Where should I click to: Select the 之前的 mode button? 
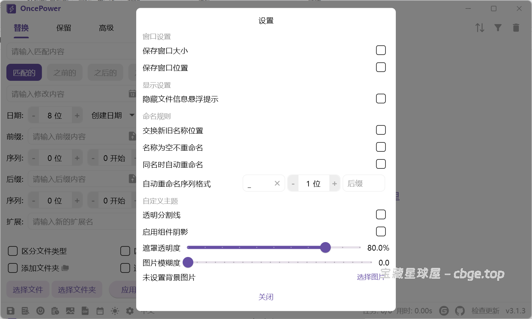click(x=65, y=73)
